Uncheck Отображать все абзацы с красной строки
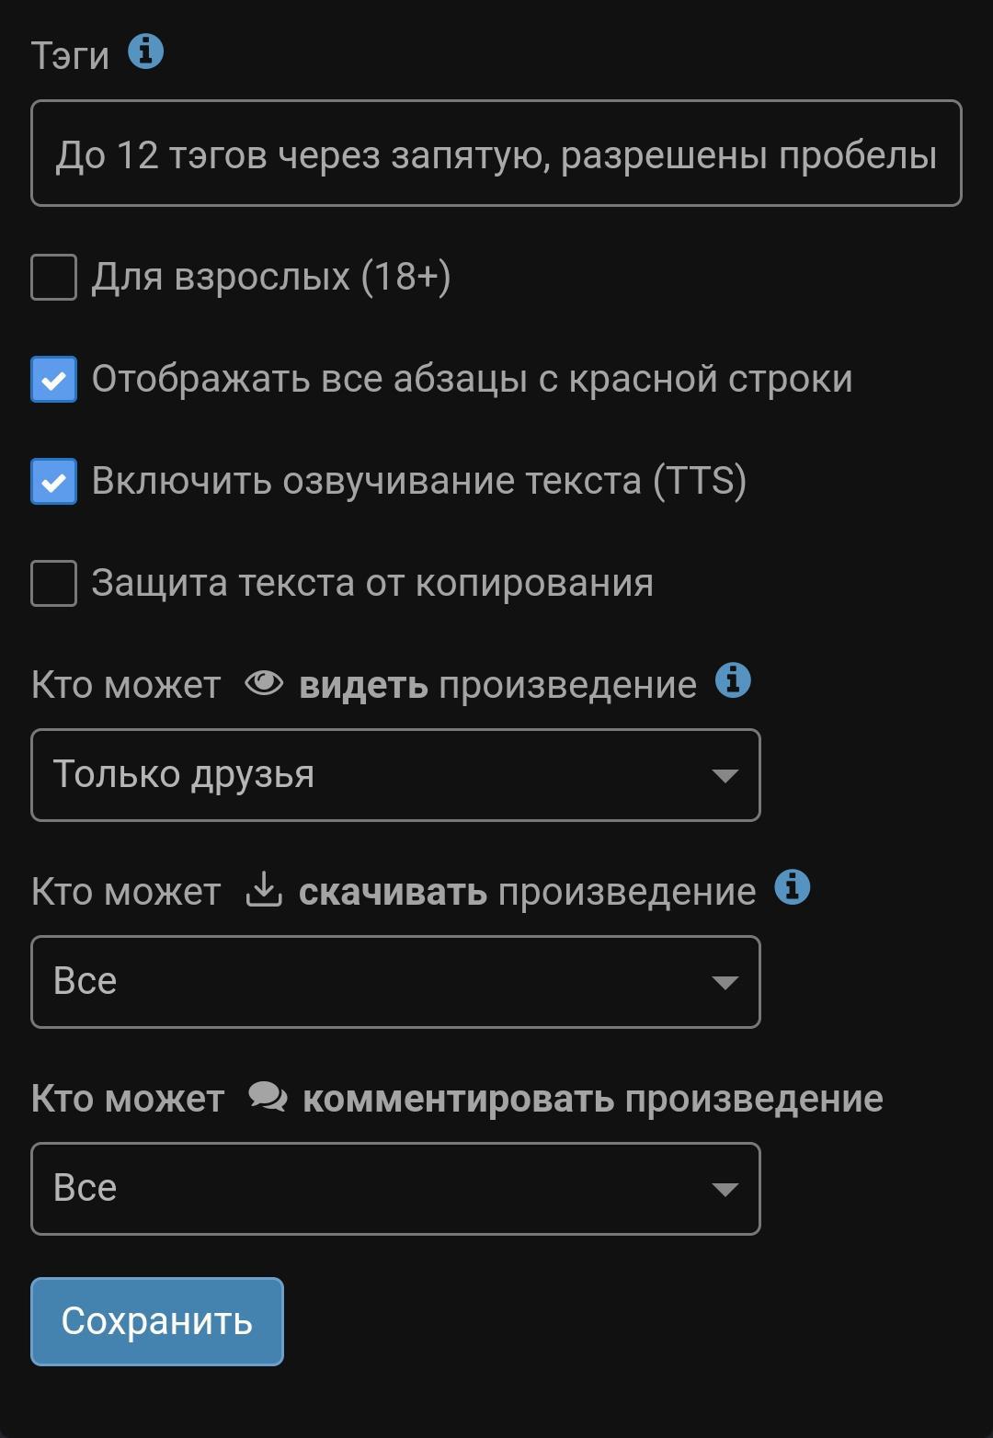This screenshot has height=1438, width=993. 54,380
